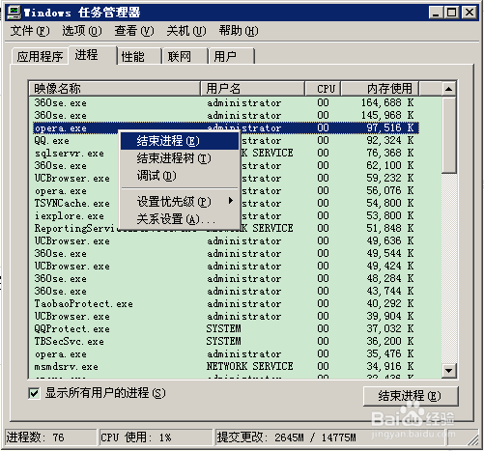Open the 文件(F) menu
Viewport: 484px width, 451px height.
coord(30,31)
